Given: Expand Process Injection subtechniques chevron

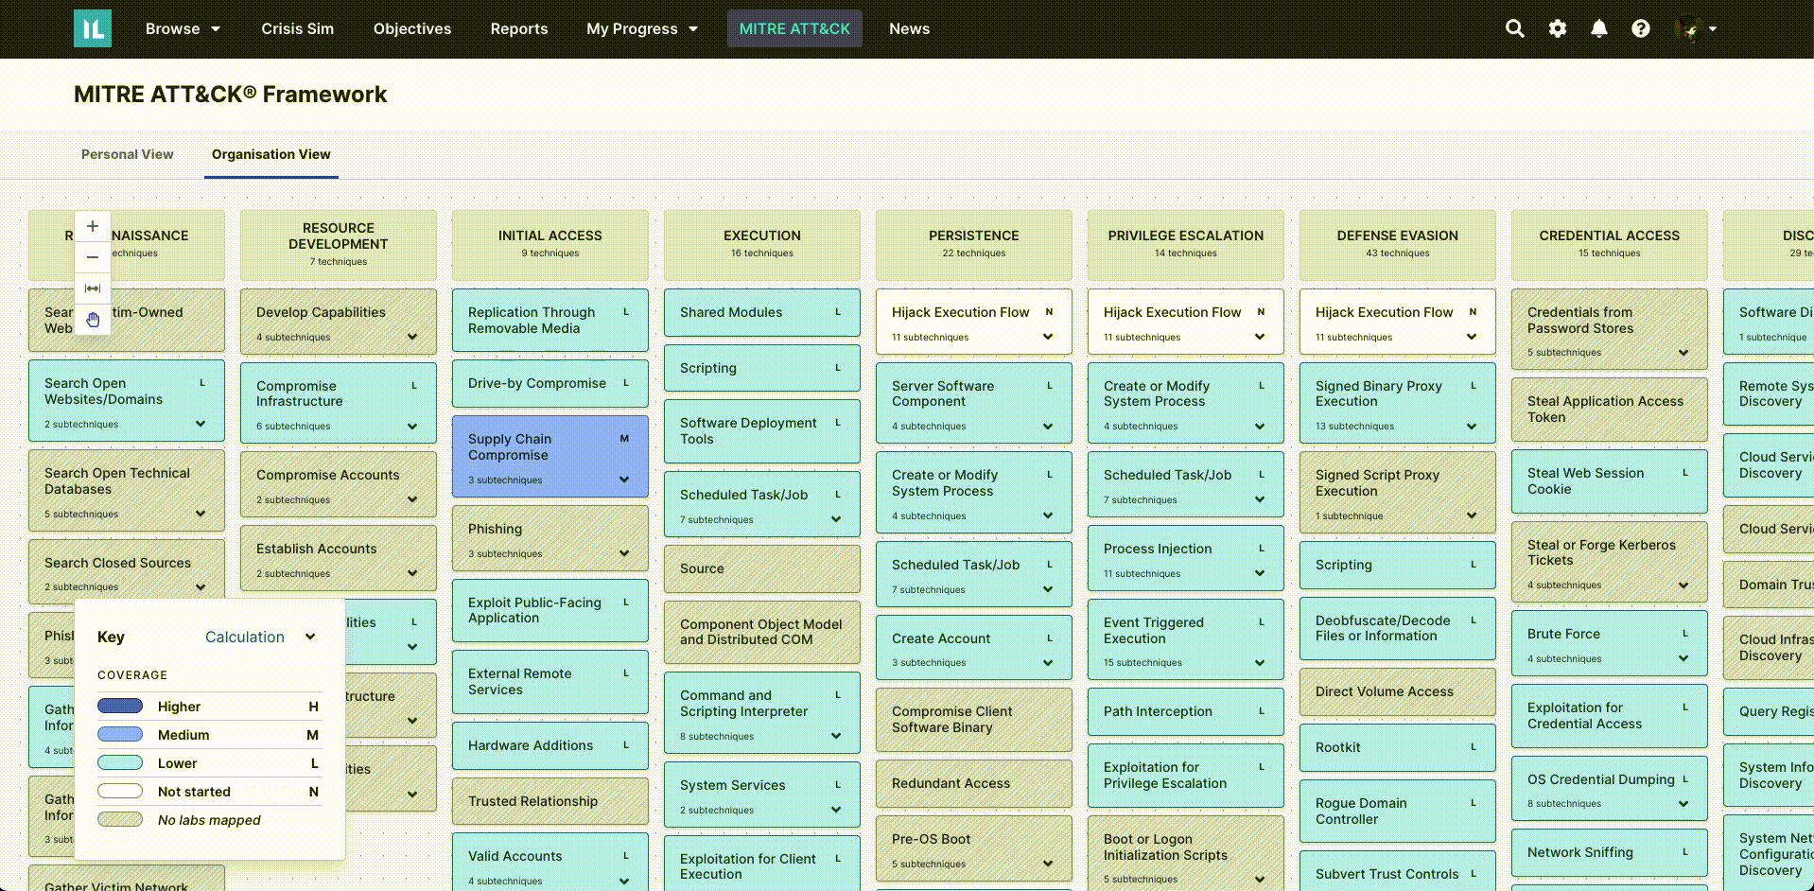Looking at the screenshot, I should point(1260,573).
